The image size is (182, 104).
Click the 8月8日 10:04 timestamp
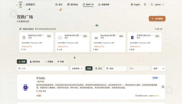(x=142, y=96)
